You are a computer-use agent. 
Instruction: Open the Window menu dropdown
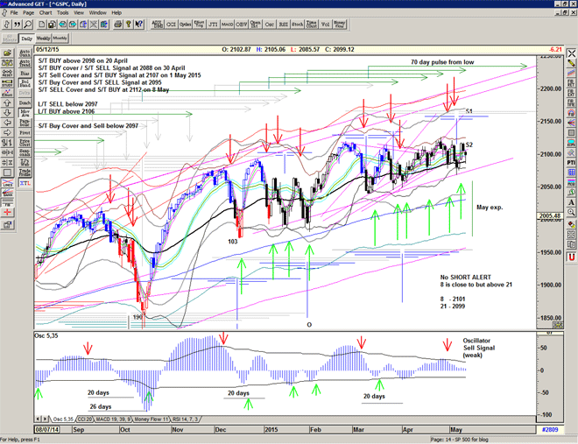97,13
